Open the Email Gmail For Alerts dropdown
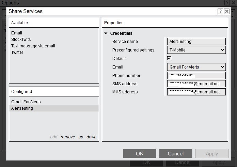The width and height of the screenshot is (237, 167). [196, 67]
